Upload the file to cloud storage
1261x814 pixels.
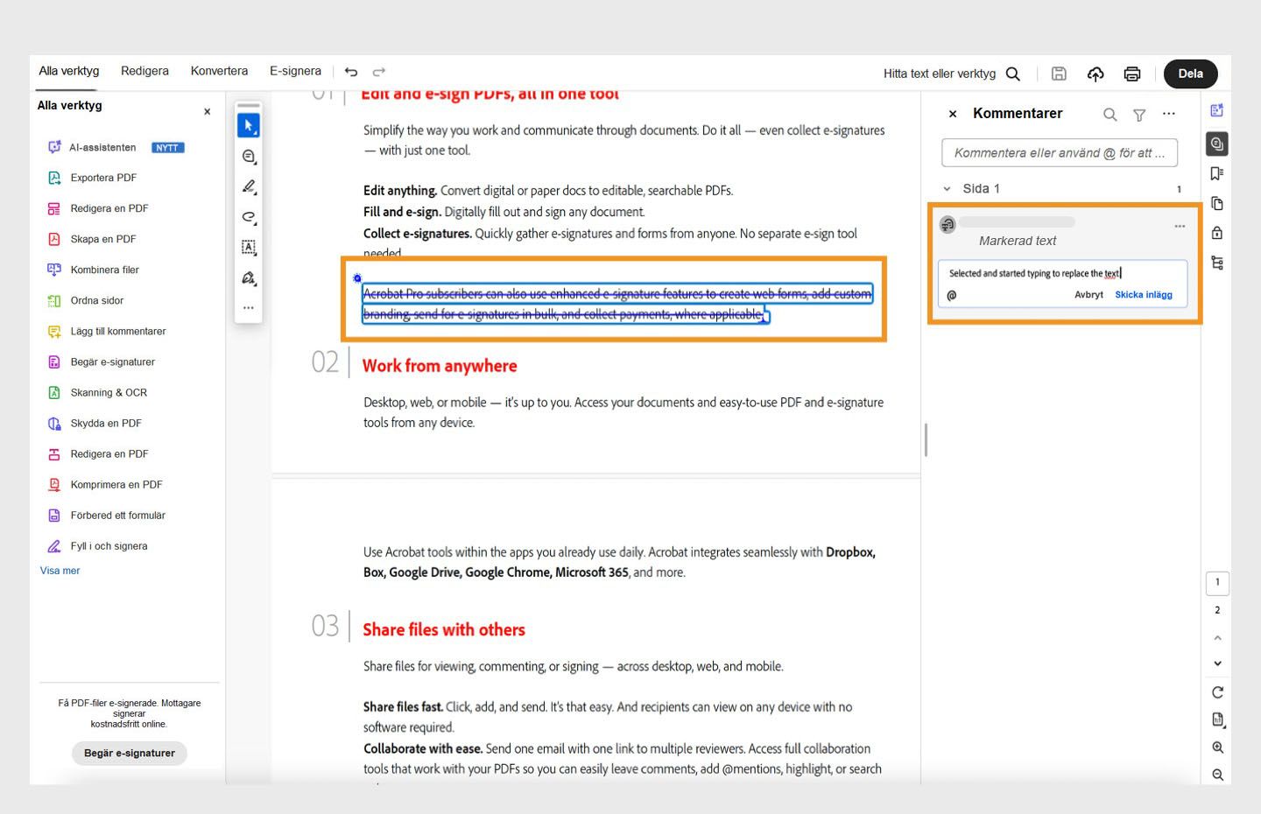tap(1095, 74)
